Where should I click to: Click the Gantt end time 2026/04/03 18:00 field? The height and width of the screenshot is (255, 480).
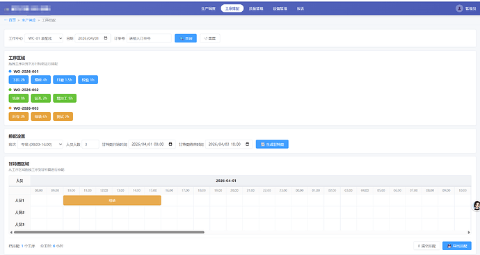(229, 145)
